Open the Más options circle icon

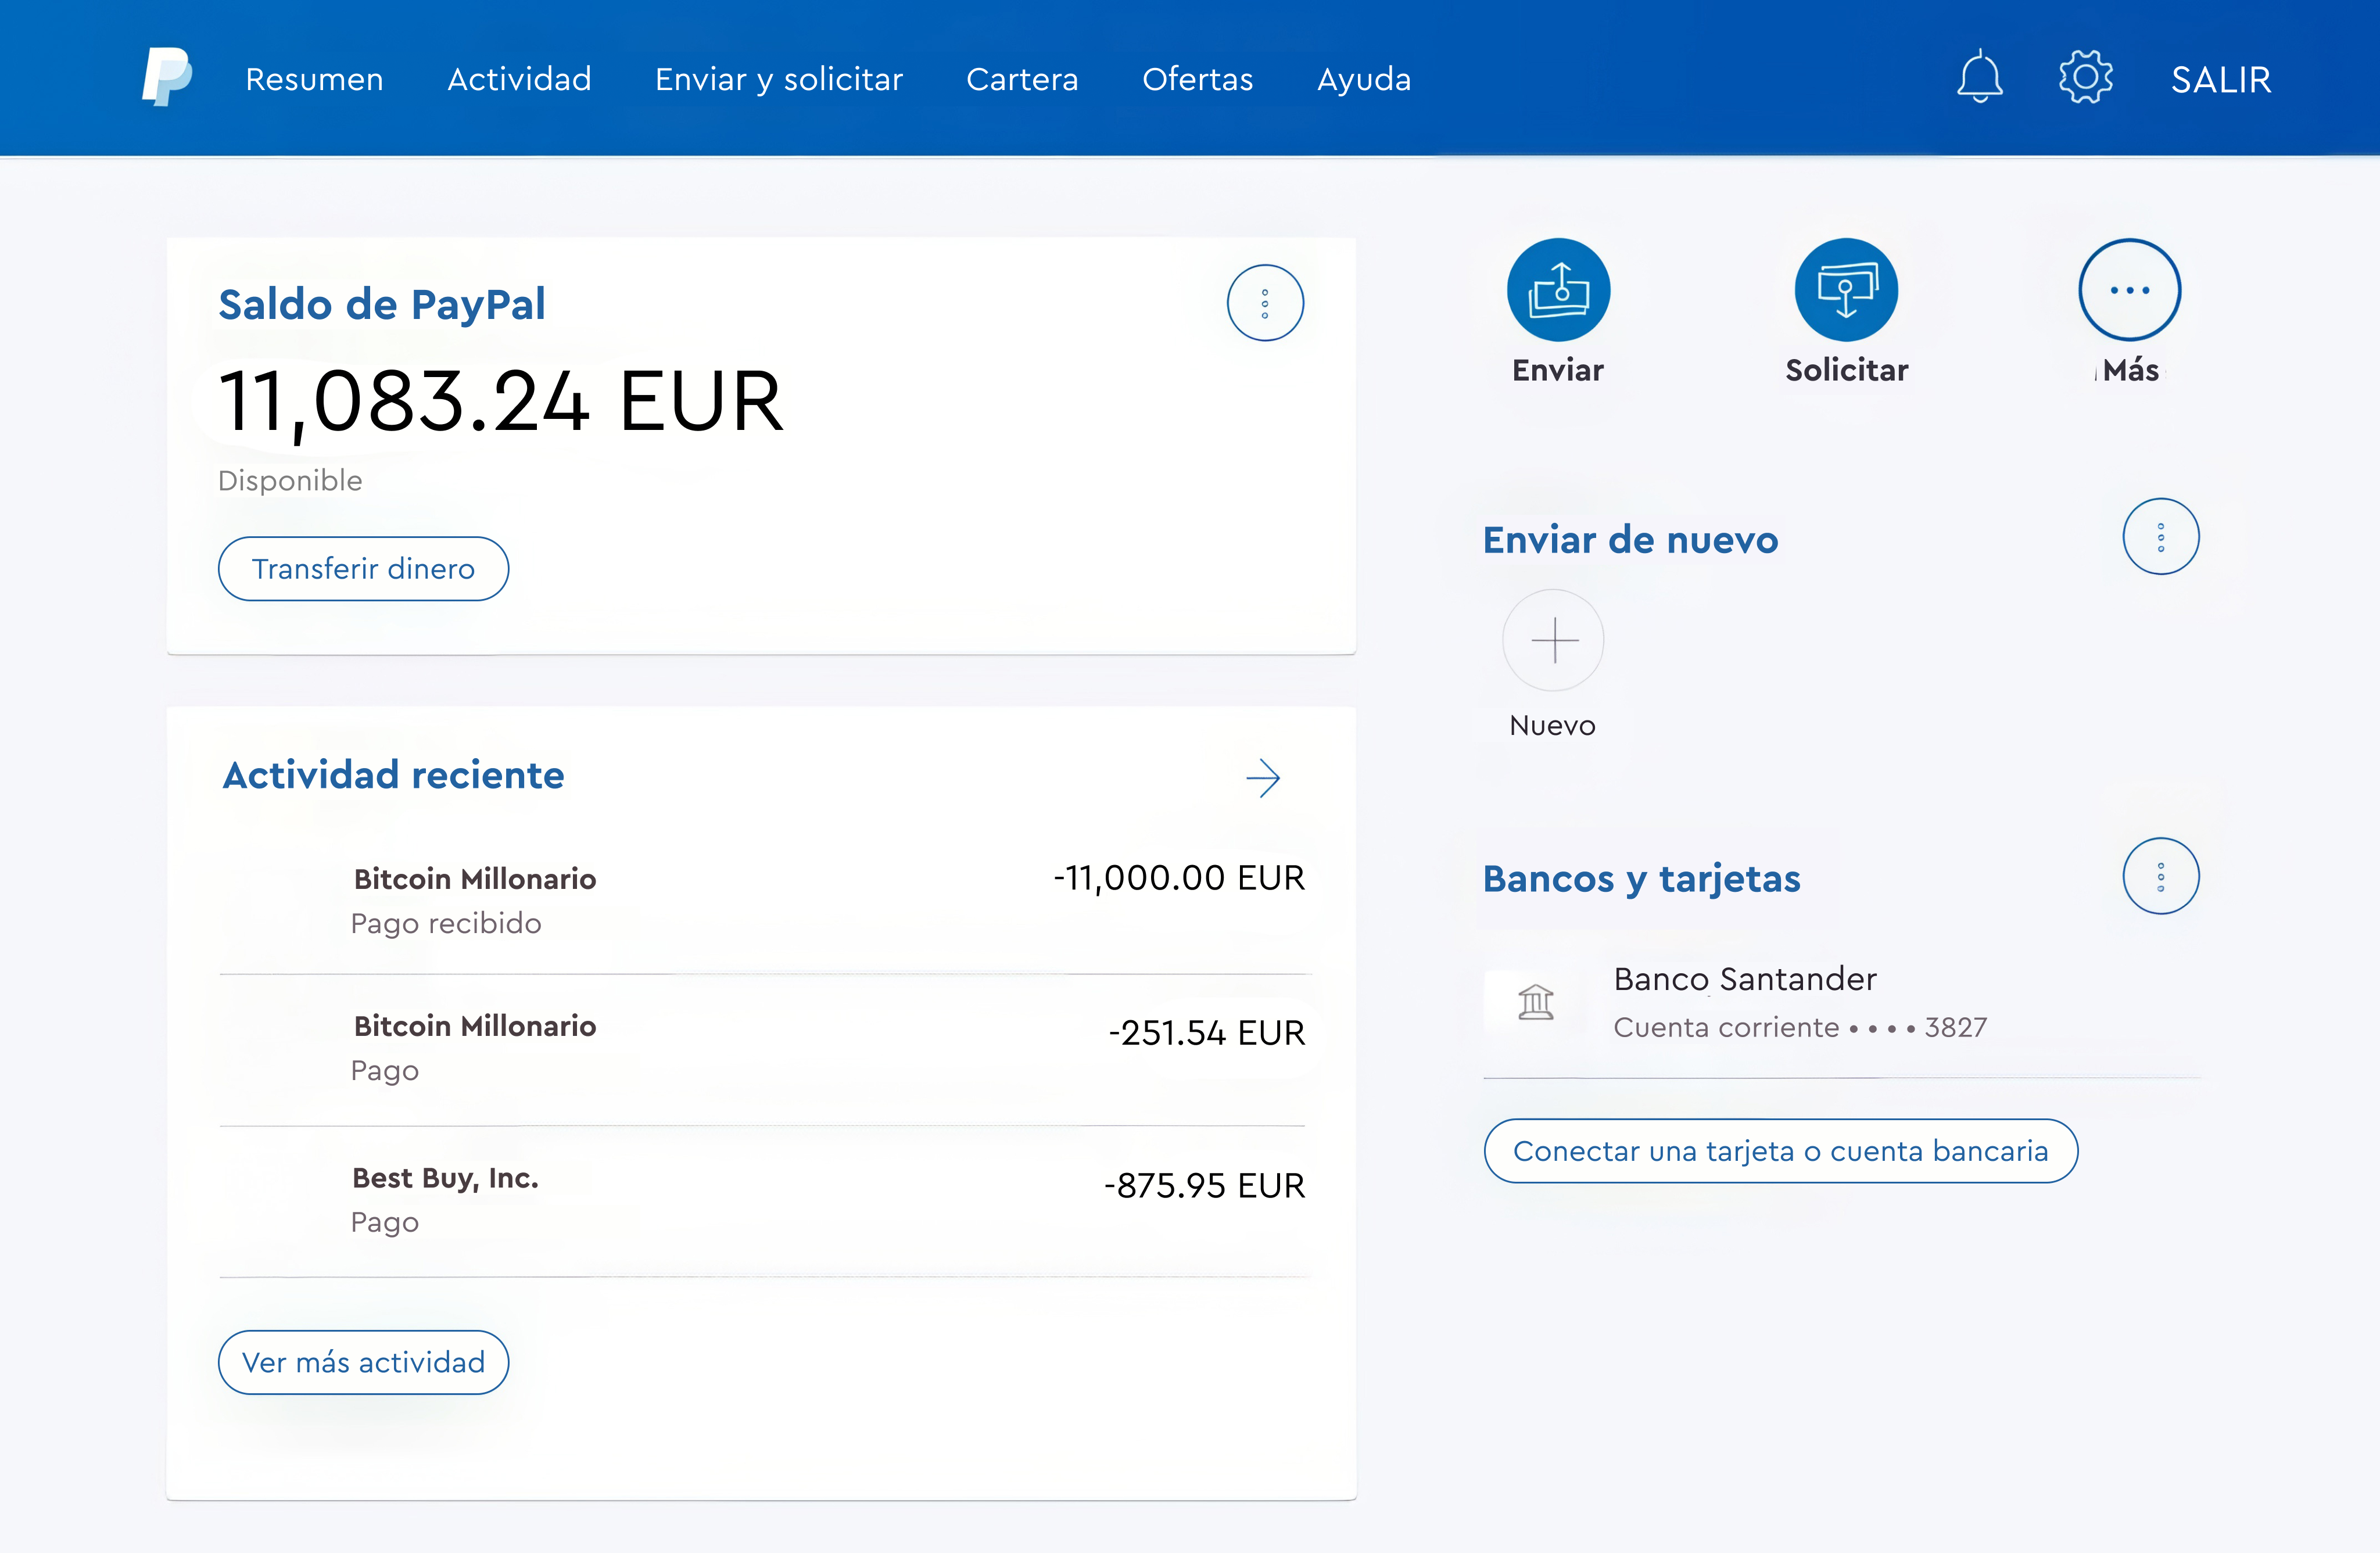point(2129,290)
